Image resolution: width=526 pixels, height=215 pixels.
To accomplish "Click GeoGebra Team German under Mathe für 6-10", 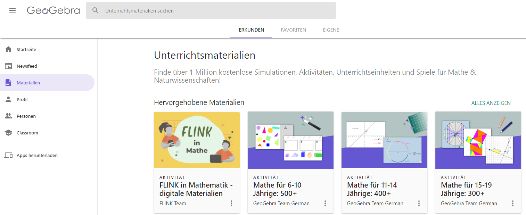I will pos(281,204).
